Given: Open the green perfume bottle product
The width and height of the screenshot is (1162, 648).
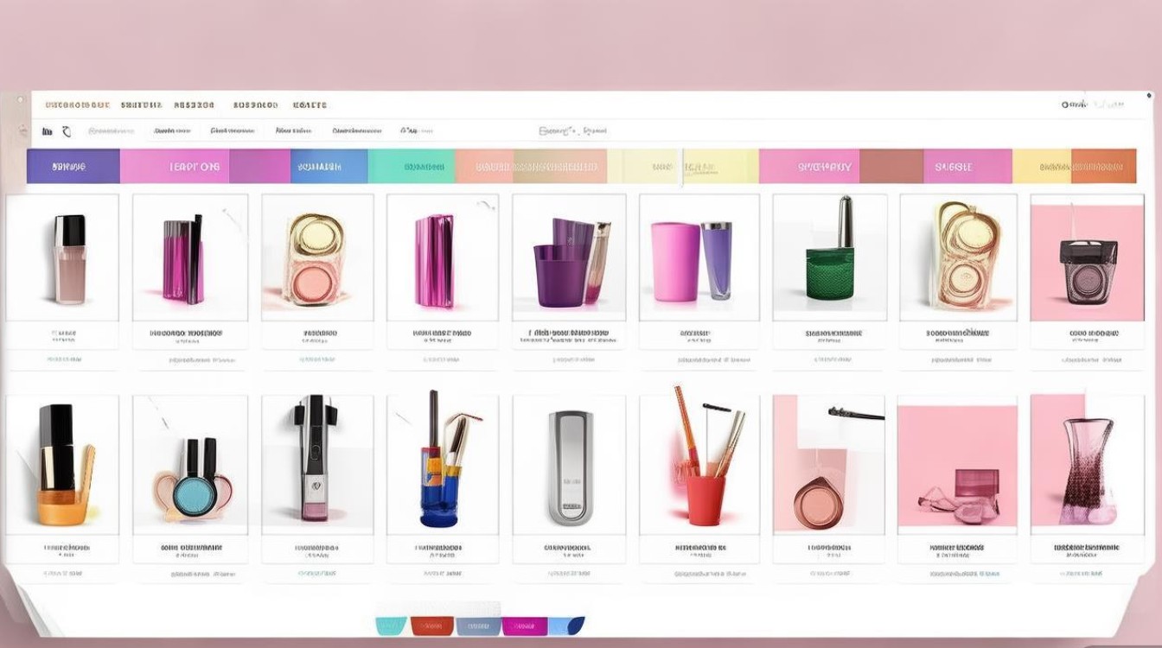Looking at the screenshot, I should [830, 257].
